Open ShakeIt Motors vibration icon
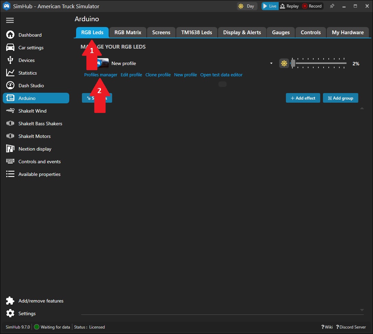 click(x=10, y=136)
